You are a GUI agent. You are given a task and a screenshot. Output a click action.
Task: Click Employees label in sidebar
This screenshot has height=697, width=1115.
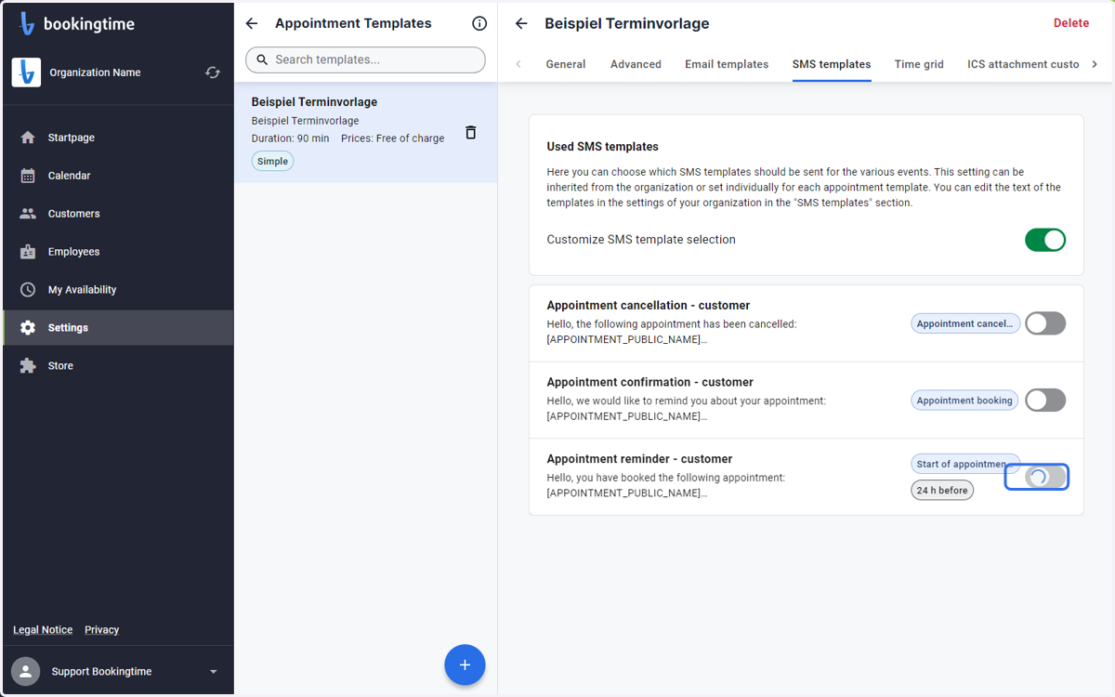click(x=73, y=252)
